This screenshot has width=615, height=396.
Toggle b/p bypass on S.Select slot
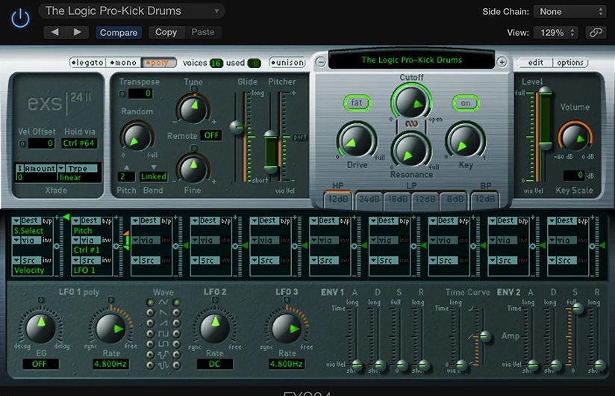point(47,221)
